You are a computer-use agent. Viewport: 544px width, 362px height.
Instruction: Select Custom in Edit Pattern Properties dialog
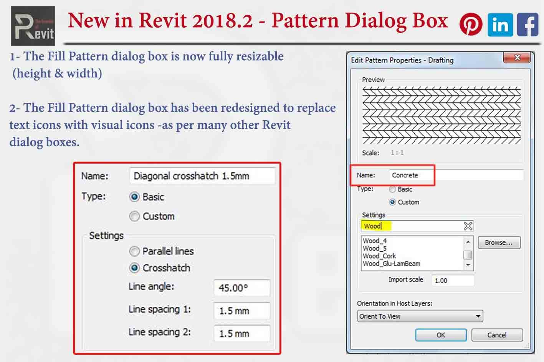[392, 202]
